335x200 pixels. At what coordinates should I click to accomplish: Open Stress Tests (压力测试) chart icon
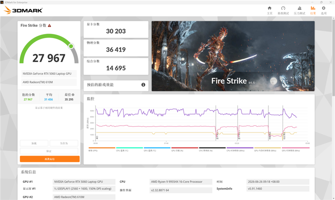click(299, 8)
